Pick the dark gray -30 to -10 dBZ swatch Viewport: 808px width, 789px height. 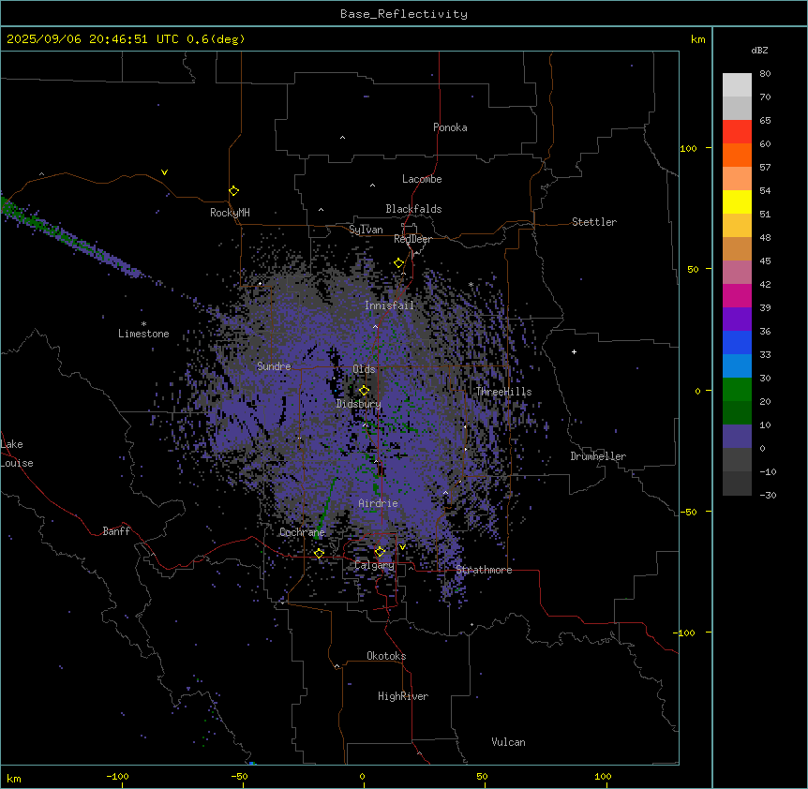pos(737,484)
